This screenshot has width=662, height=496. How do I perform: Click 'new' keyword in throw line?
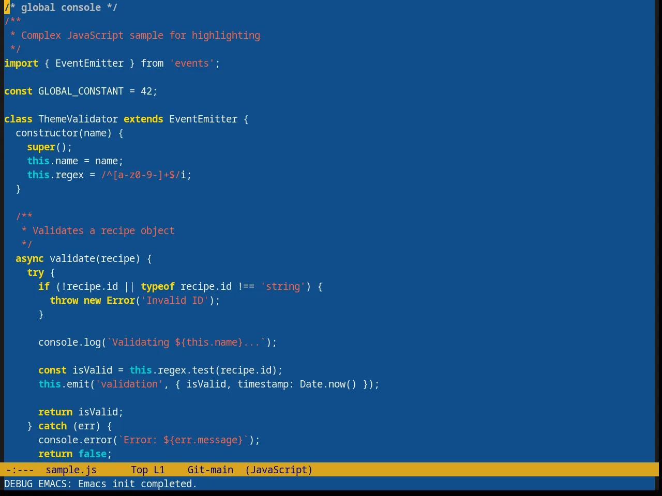(92, 300)
